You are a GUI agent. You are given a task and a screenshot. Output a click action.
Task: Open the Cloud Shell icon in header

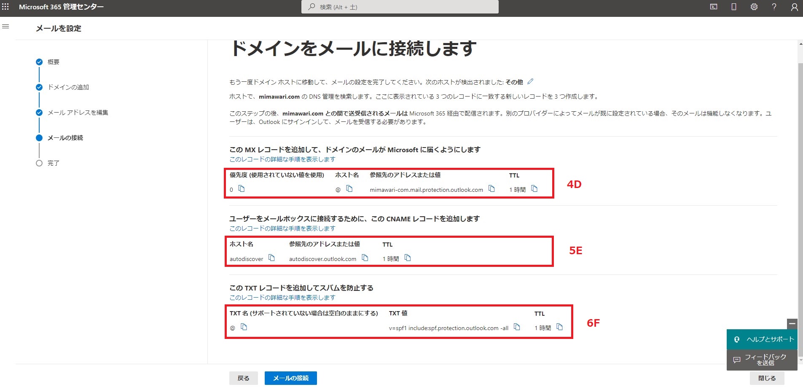[x=714, y=7]
